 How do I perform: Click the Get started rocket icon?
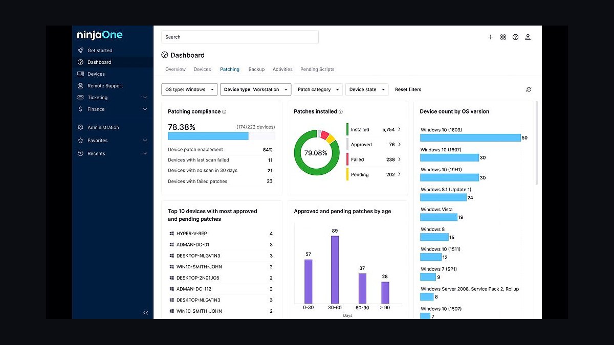coord(80,51)
